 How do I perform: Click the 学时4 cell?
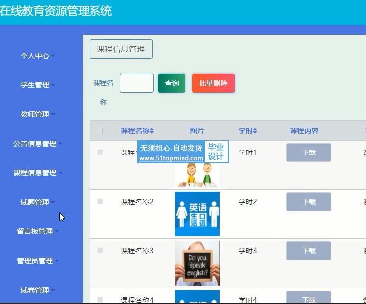248,300
